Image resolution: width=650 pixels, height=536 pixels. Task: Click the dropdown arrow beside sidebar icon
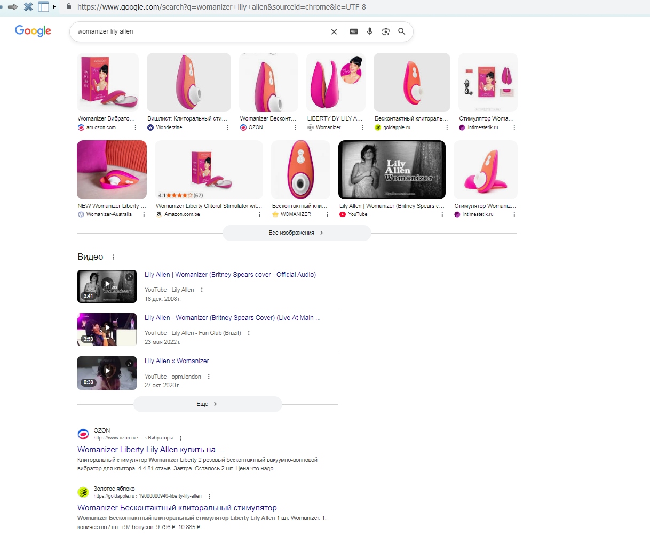click(54, 7)
